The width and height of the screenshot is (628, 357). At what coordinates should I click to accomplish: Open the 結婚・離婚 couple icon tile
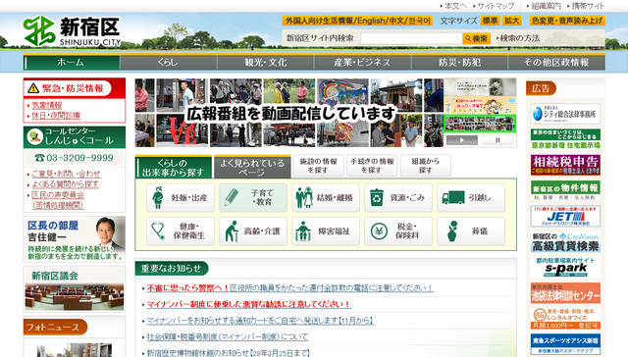(326, 198)
